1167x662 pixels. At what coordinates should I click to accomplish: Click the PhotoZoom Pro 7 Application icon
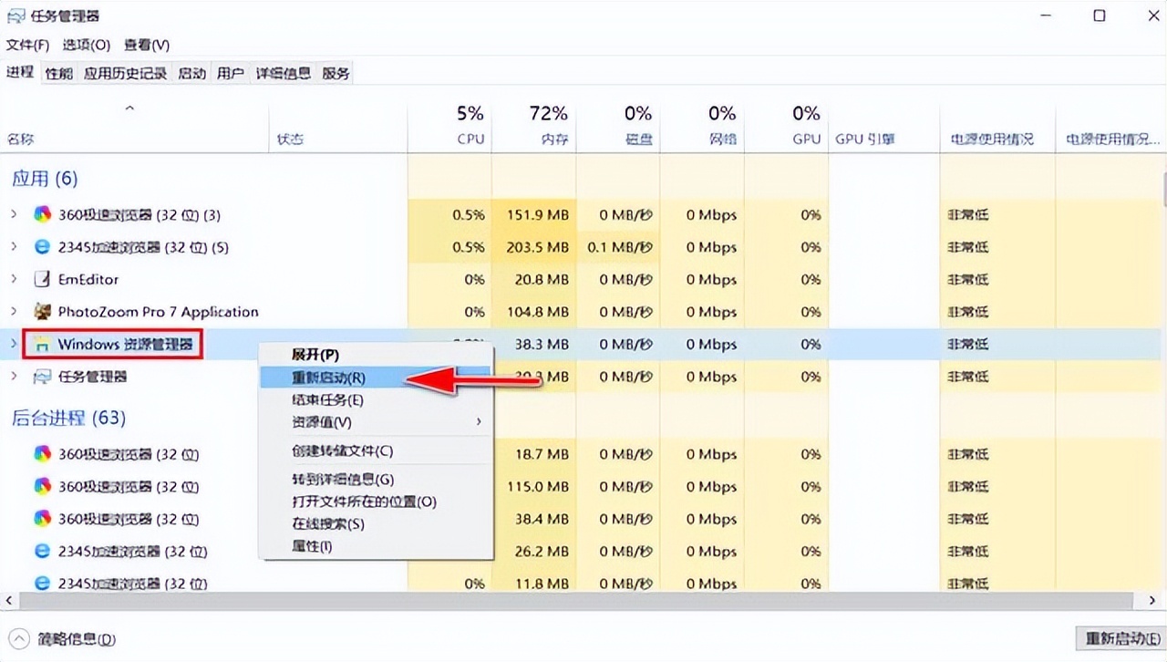tap(41, 312)
